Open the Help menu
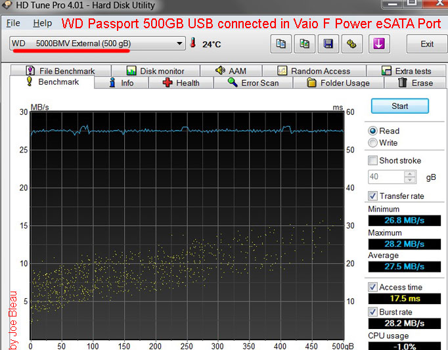 pyautogui.click(x=42, y=23)
